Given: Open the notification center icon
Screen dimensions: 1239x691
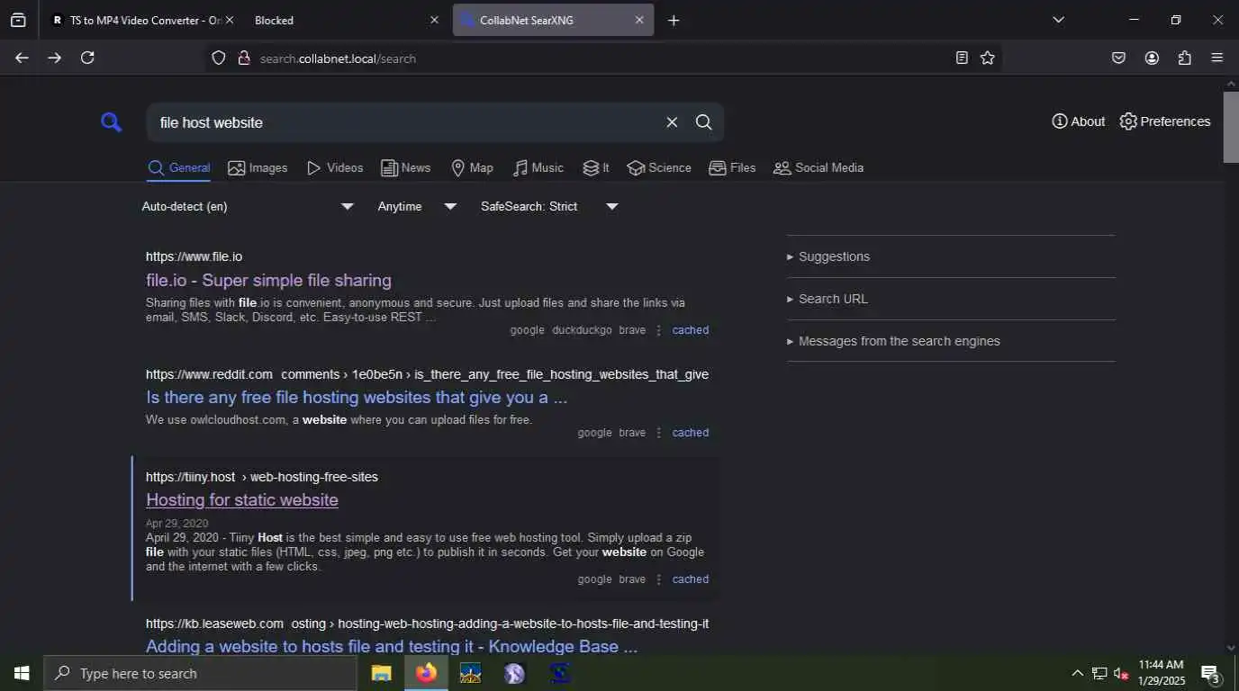Looking at the screenshot, I should click(1210, 673).
